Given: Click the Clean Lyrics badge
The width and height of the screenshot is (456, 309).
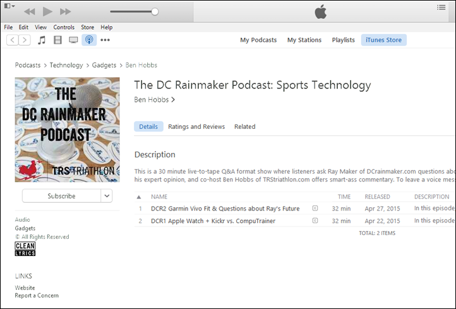Looking at the screenshot, I should (25, 249).
